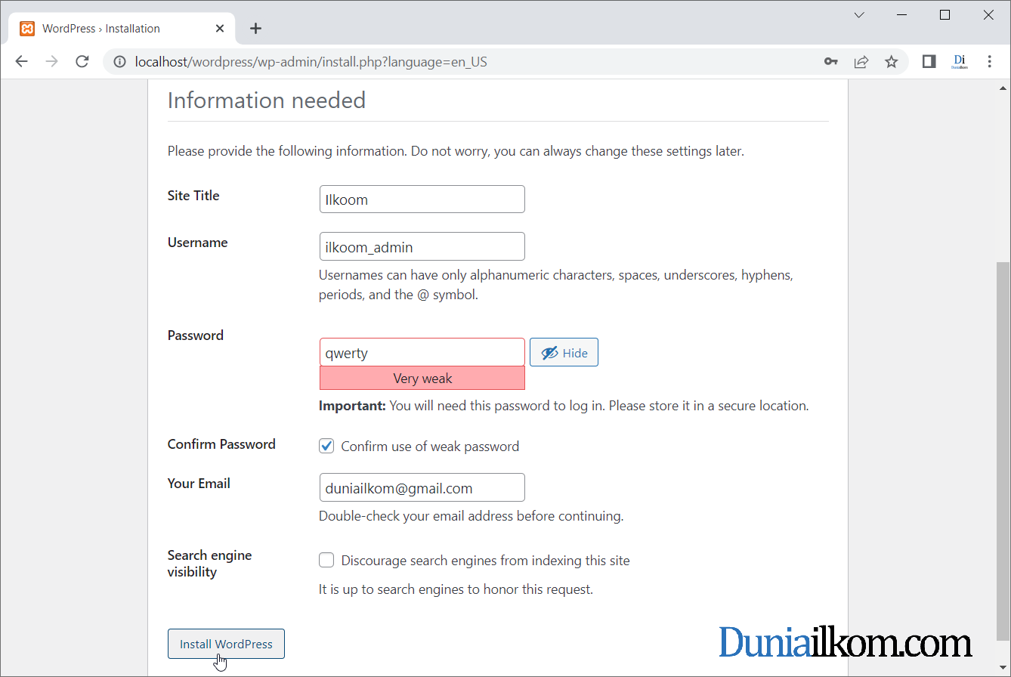Viewport: 1011px width, 677px height.
Task: Click the browser Forward arrow
Action: (x=51, y=62)
